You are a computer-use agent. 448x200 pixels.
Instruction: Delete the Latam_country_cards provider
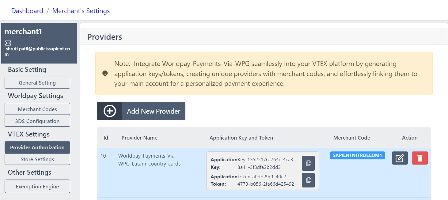420,158
